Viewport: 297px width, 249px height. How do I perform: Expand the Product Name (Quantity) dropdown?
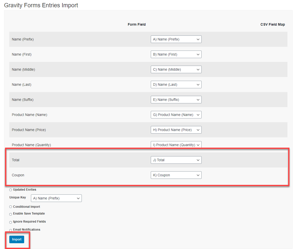pyautogui.click(x=176, y=145)
